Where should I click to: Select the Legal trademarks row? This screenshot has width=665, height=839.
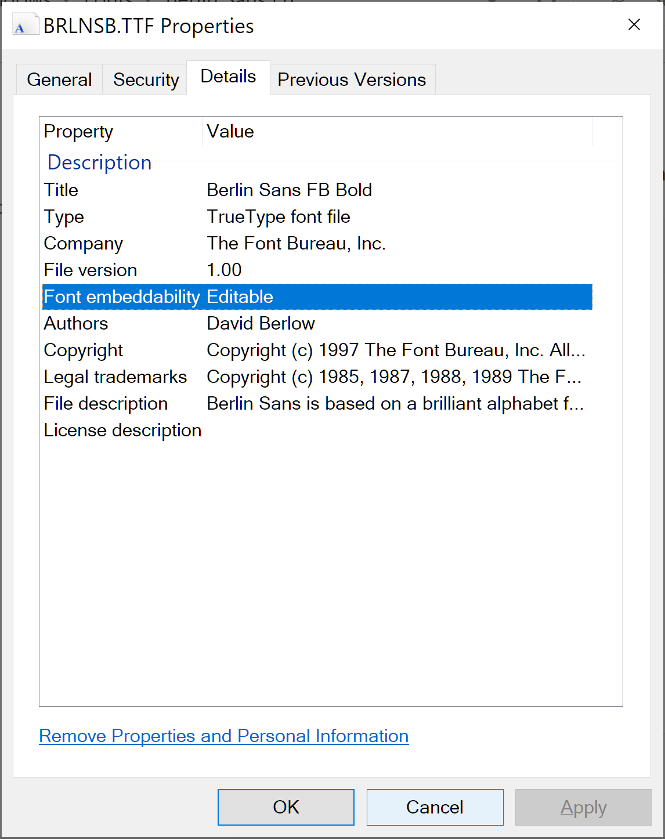coord(232,377)
